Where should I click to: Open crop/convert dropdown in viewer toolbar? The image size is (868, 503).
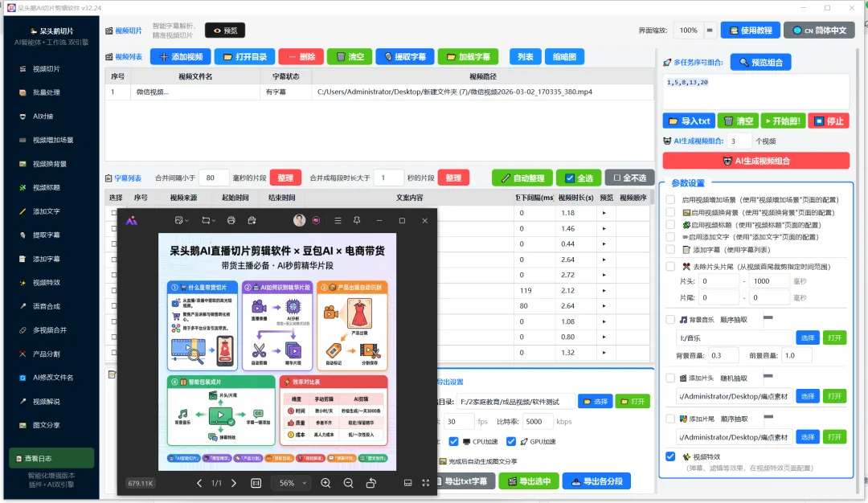click(x=208, y=220)
